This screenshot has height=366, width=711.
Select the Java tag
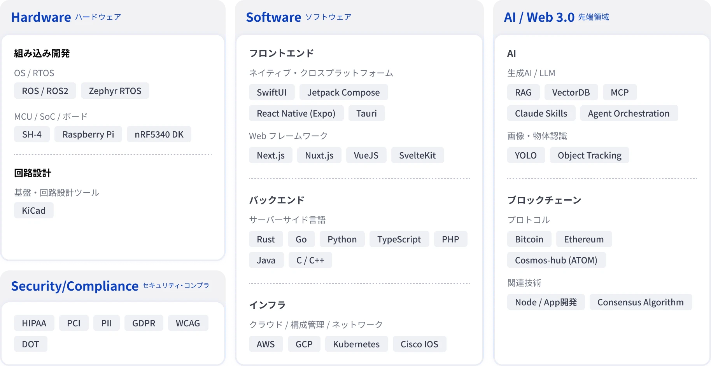coord(266,260)
